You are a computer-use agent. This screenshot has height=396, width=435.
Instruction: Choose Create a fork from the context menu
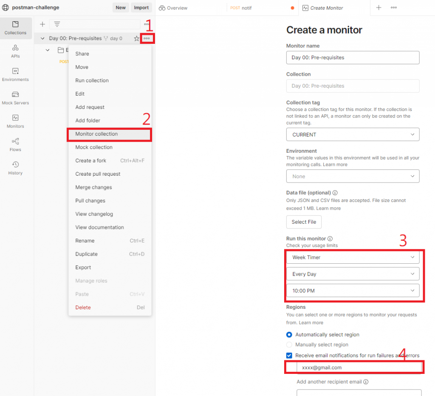(x=110, y=160)
